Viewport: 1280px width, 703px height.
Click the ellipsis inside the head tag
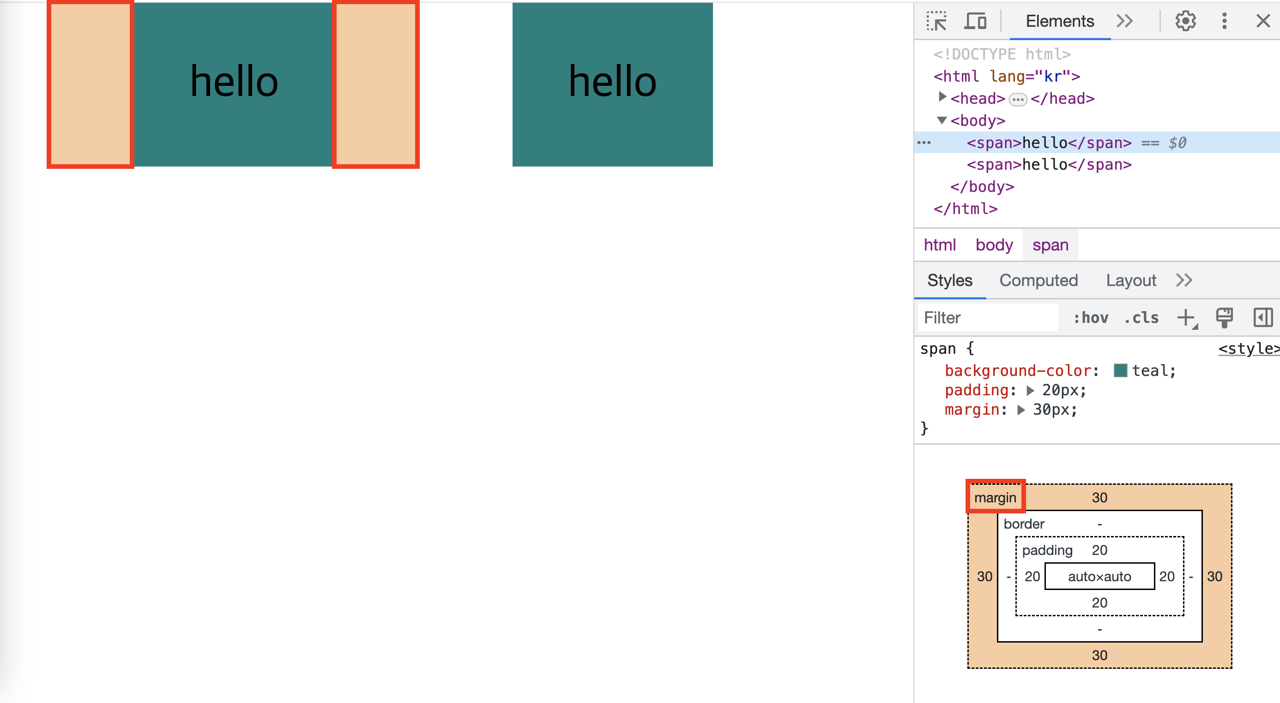pyautogui.click(x=1018, y=99)
